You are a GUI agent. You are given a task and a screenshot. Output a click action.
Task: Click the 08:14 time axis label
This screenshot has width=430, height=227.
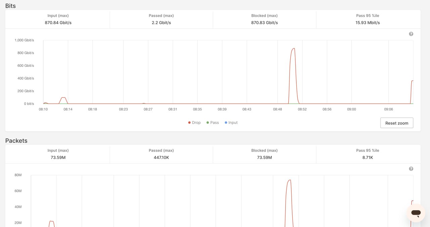pyautogui.click(x=68, y=109)
